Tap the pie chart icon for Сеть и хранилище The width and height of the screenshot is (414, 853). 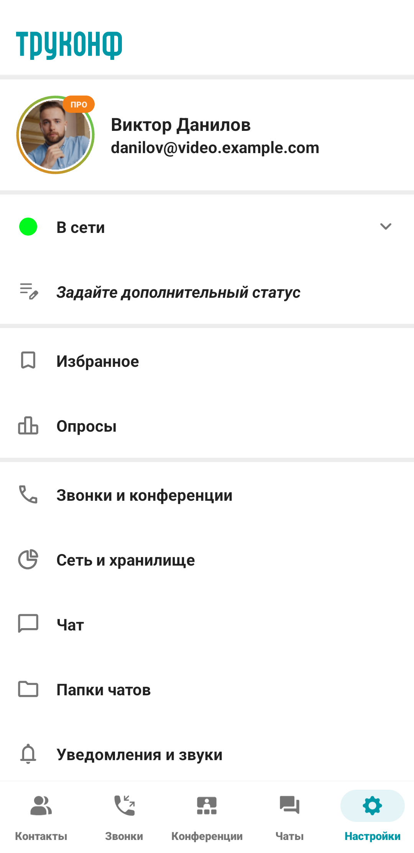28,559
